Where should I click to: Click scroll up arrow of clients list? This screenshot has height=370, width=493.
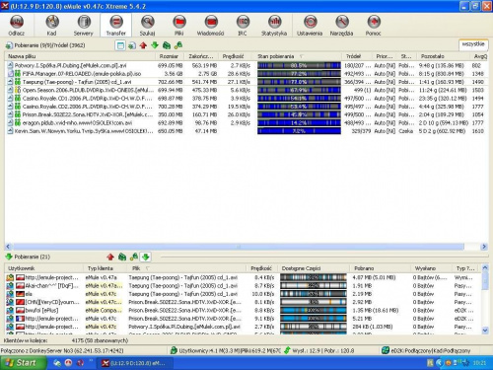(x=485, y=268)
